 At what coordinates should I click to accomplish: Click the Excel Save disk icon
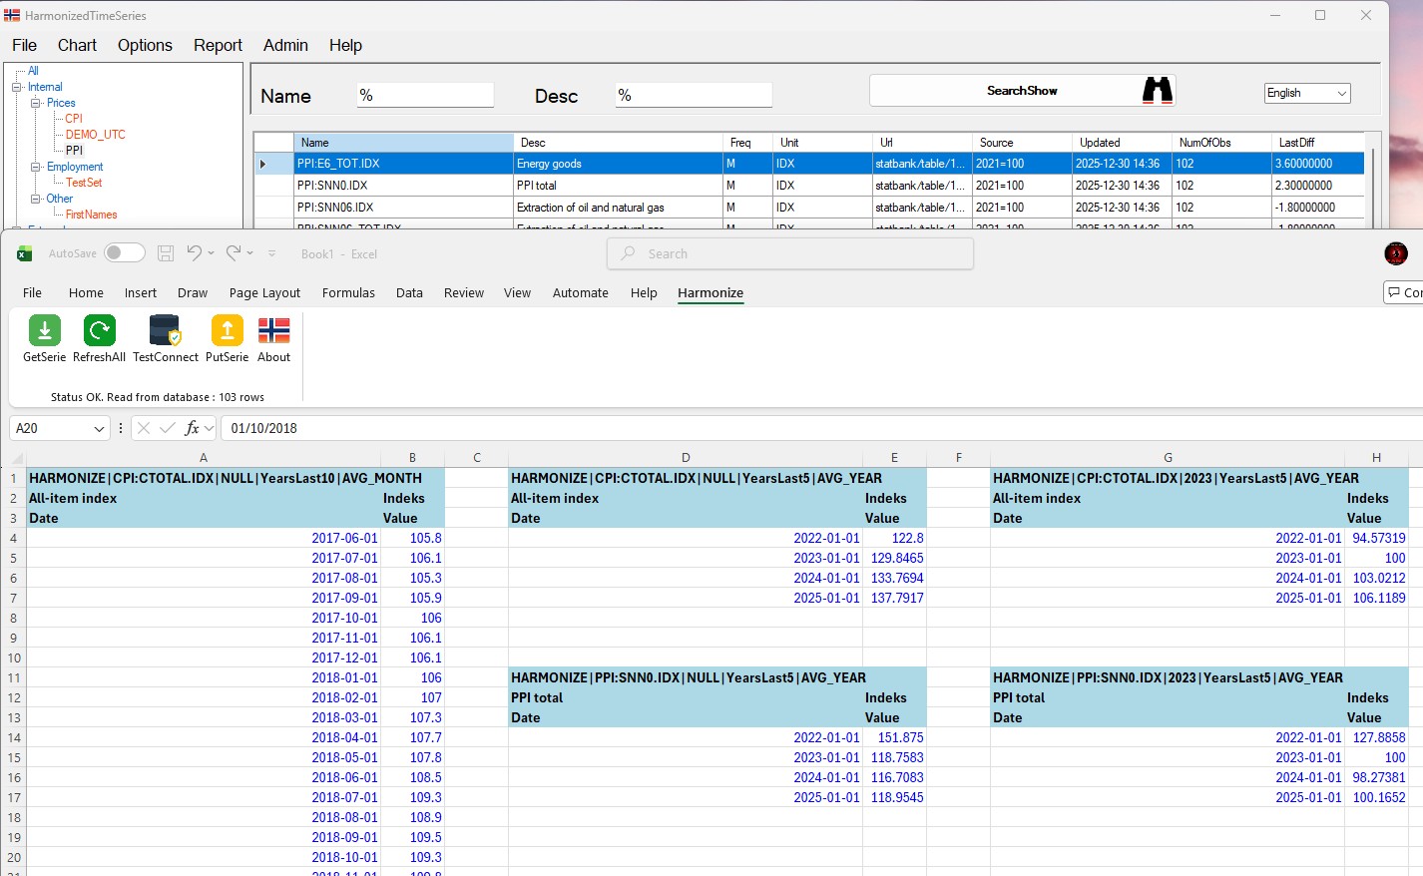[166, 253]
